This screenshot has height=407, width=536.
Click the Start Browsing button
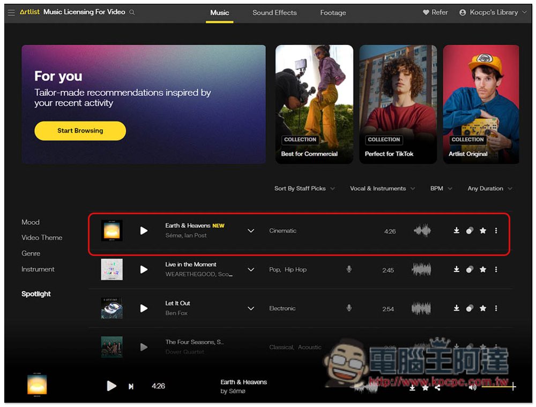coord(80,131)
